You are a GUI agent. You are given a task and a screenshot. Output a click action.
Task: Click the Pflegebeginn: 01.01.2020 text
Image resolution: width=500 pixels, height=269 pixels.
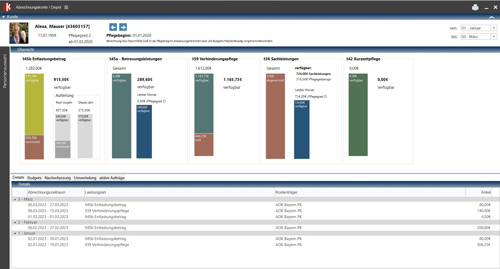[x=129, y=35]
